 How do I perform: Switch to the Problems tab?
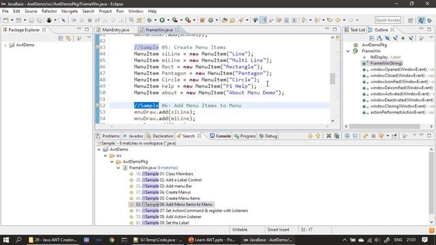(x=108, y=136)
